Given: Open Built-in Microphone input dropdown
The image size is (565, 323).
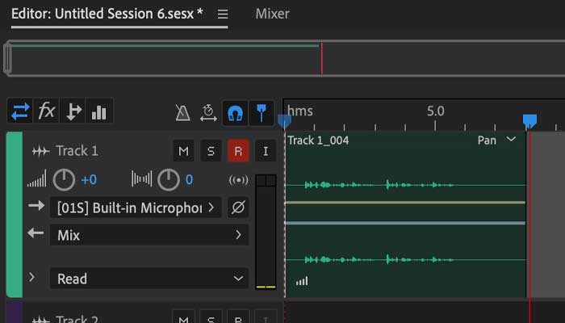Looking at the screenshot, I should pos(136,208).
